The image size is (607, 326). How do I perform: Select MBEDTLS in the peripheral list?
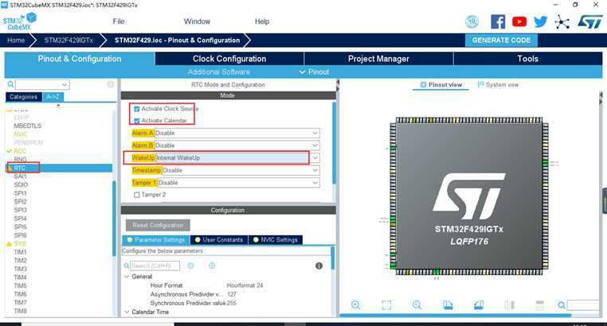click(x=28, y=126)
